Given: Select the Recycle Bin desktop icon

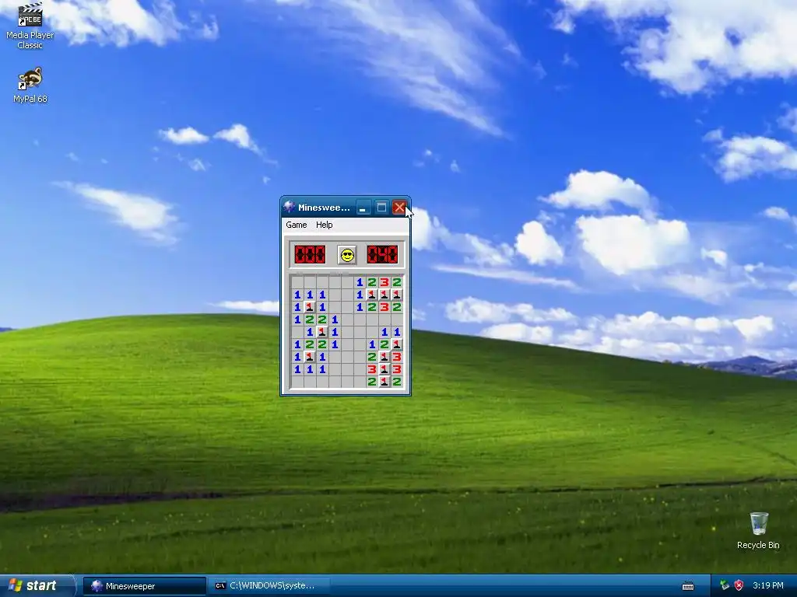Looking at the screenshot, I should [x=758, y=530].
